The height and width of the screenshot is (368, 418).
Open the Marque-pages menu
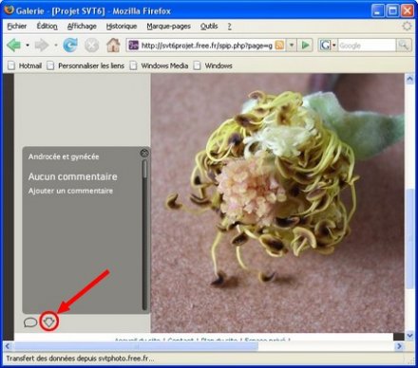click(x=168, y=27)
